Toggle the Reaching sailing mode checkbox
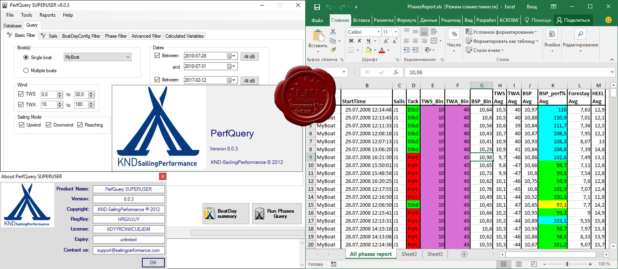 (80, 125)
